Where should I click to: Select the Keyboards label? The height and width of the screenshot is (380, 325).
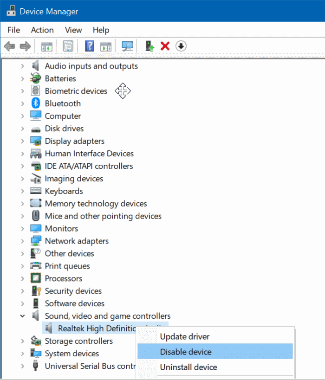pos(64,191)
